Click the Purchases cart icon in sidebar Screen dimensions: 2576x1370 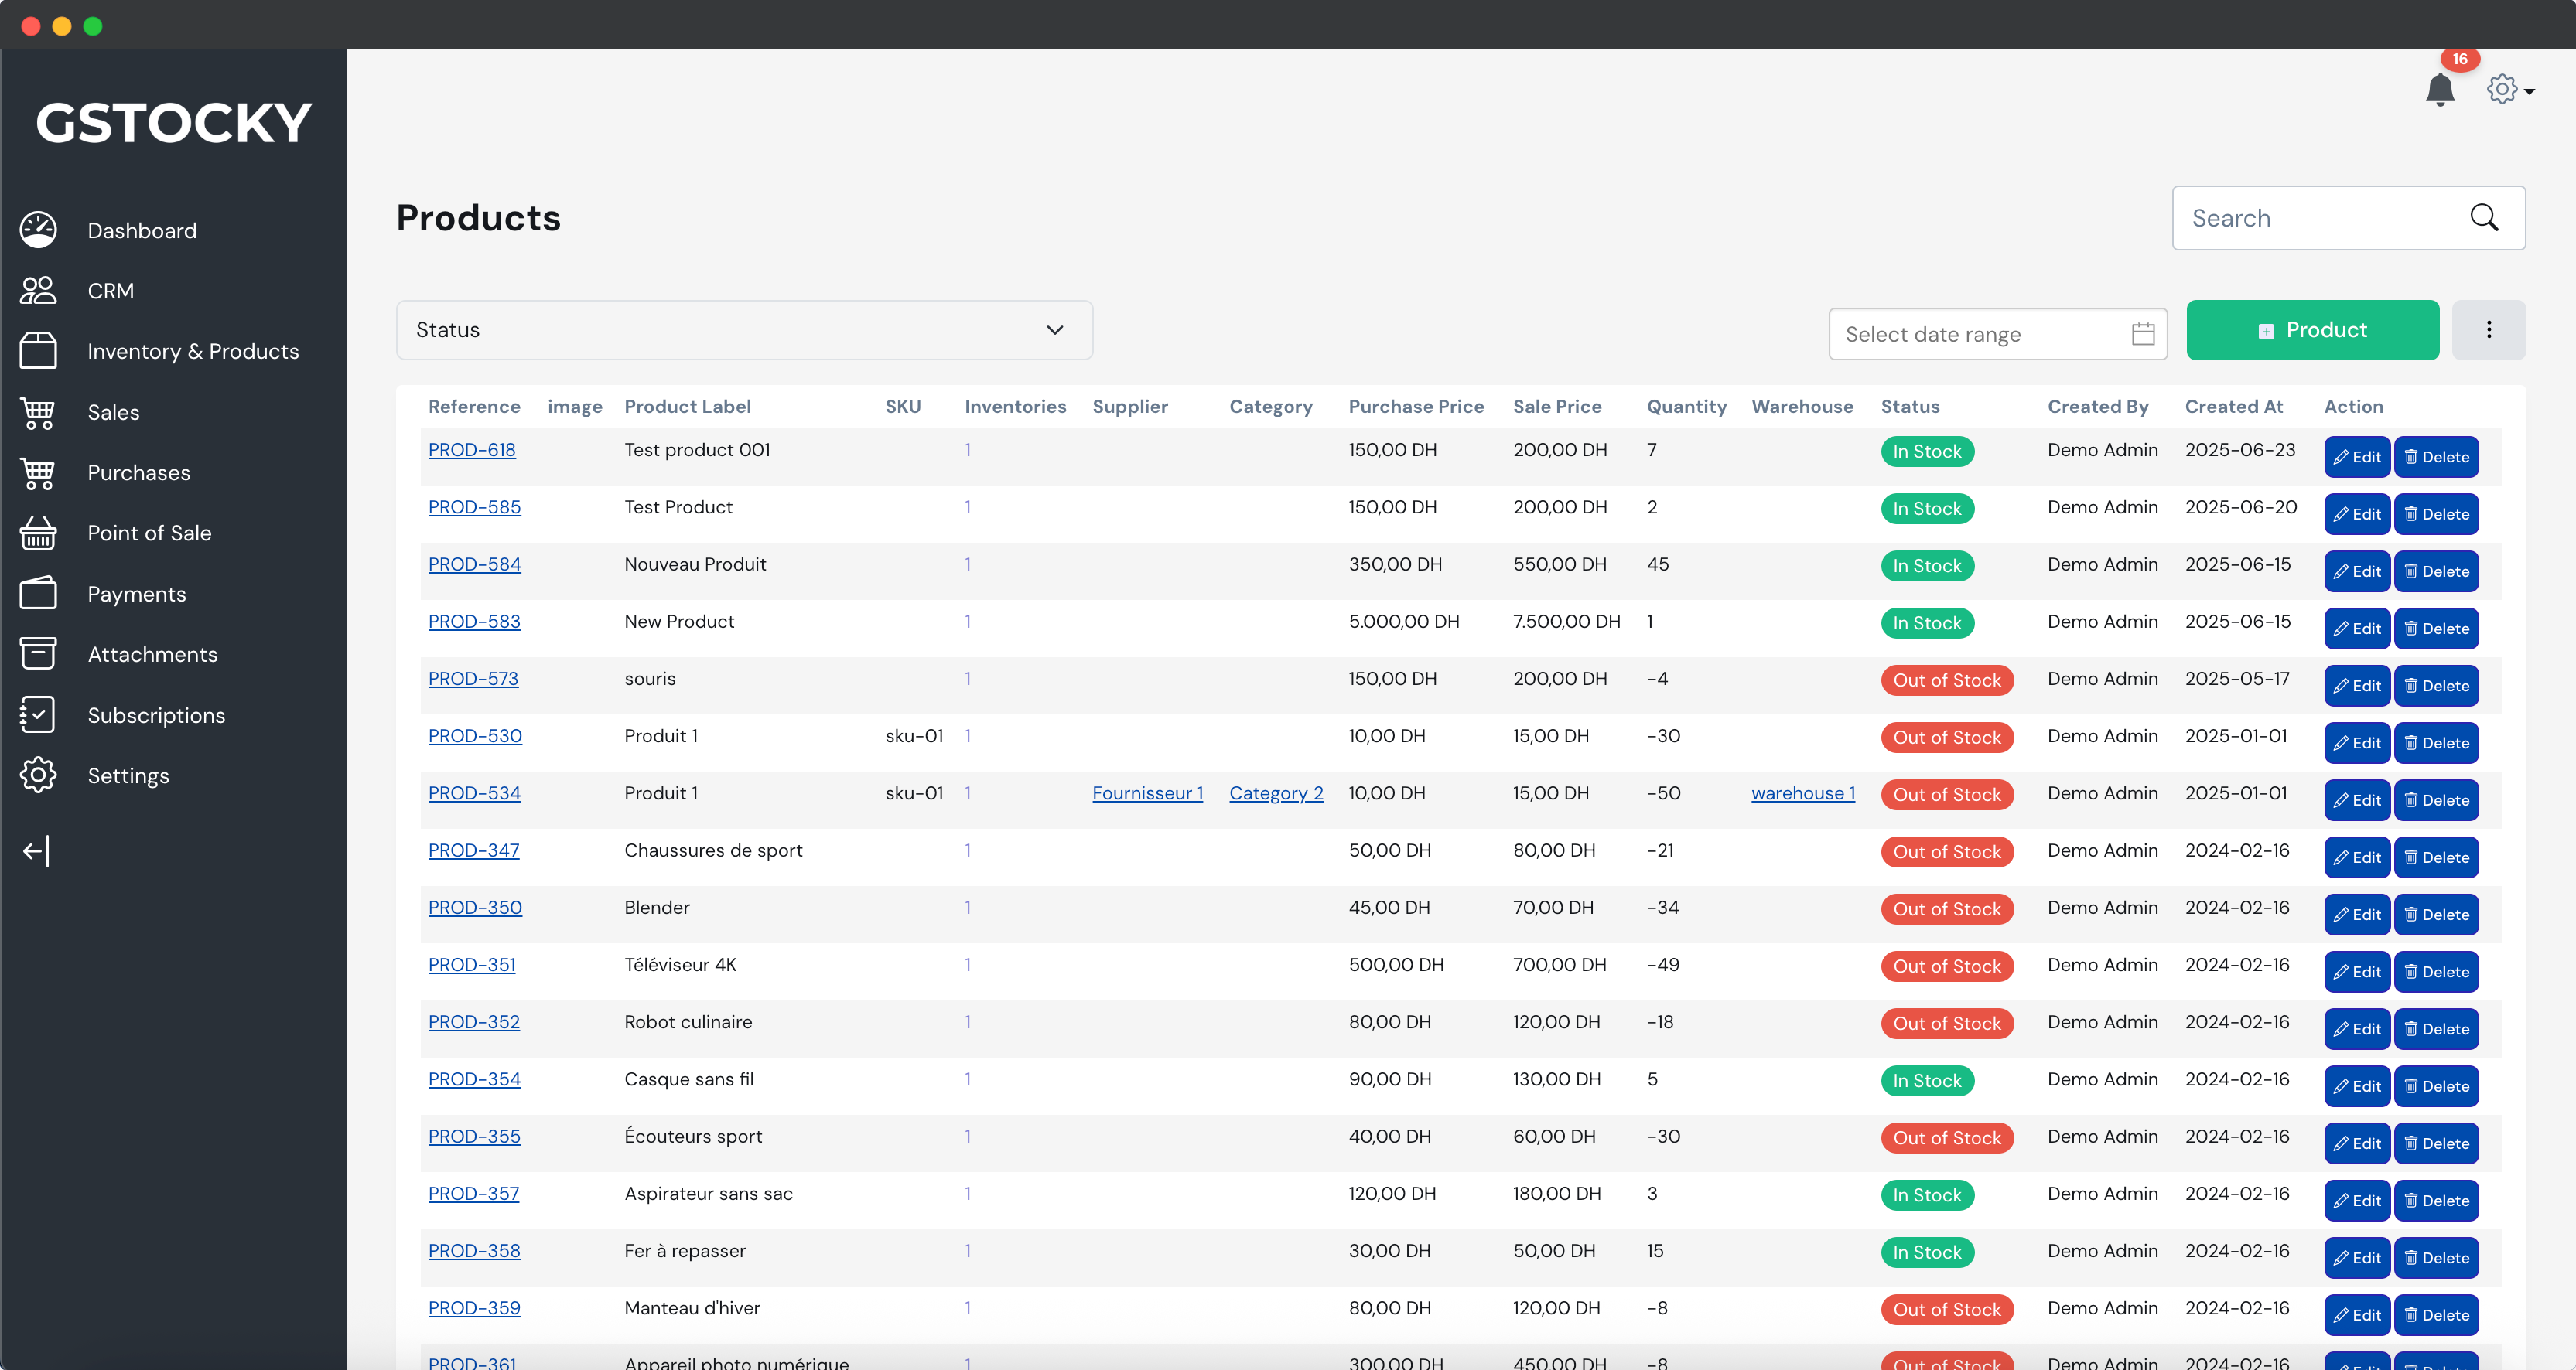click(38, 472)
